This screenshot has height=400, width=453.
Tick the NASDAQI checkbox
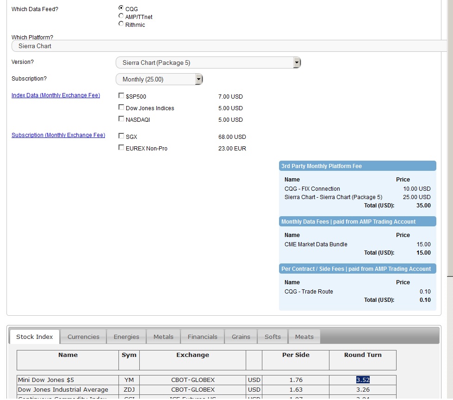click(121, 119)
